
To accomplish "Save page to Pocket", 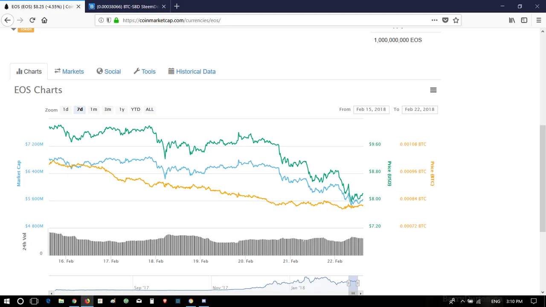I will (445, 20).
